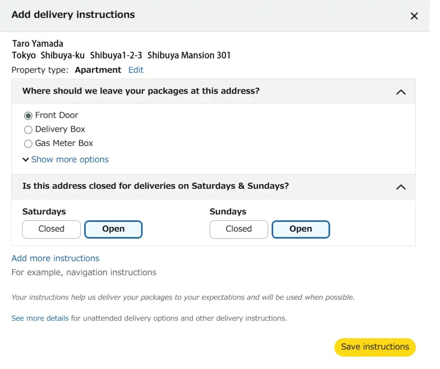Screen dimensions: 440x369
Task: Close the delivery instructions dialog
Action: tap(414, 16)
